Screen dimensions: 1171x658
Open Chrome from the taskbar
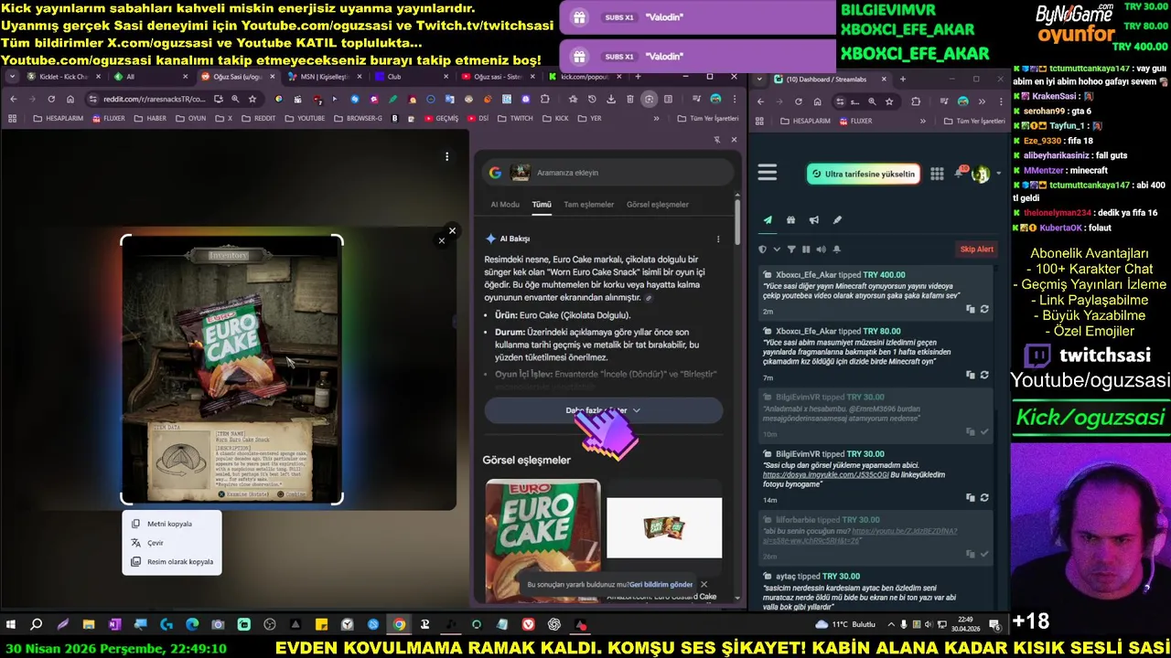[399, 625]
